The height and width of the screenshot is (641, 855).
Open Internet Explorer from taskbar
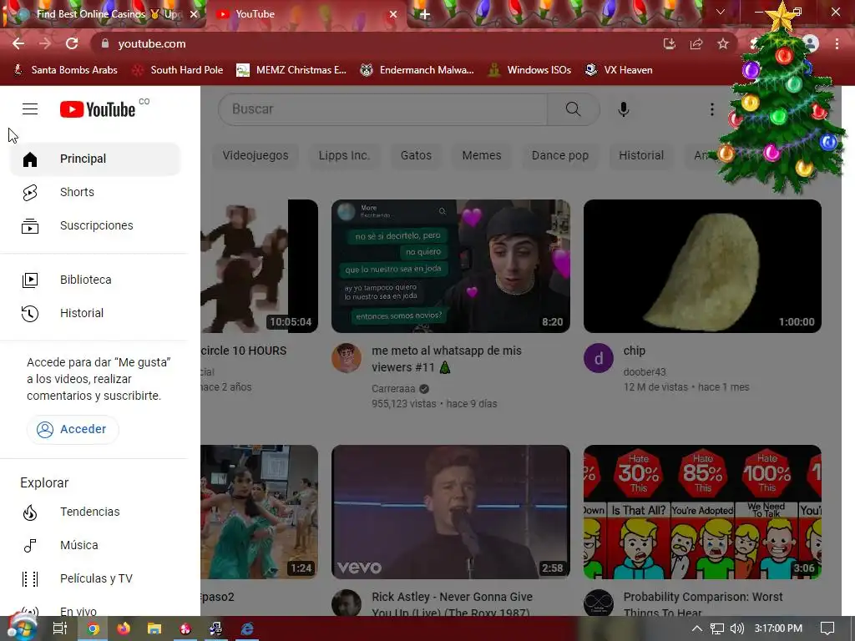[x=247, y=628]
